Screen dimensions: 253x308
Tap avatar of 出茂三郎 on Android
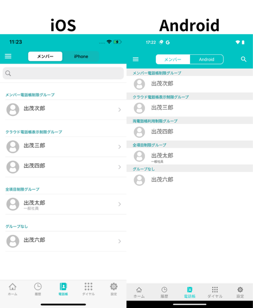click(x=139, y=108)
